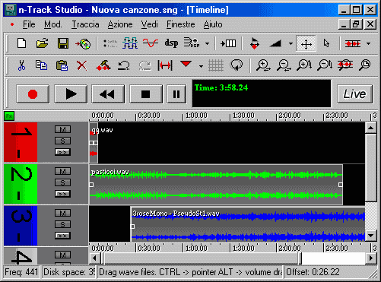381x282 pixels.
Task: Open the Vedi menu
Action: point(149,24)
